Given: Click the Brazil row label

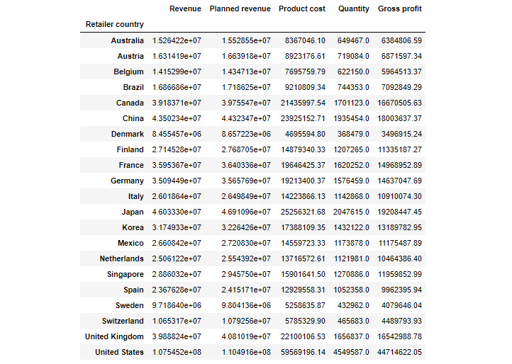Looking at the screenshot, I should (x=132, y=88).
